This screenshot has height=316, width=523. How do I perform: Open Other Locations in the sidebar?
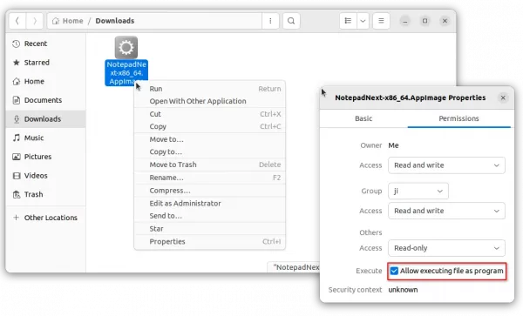(45, 218)
